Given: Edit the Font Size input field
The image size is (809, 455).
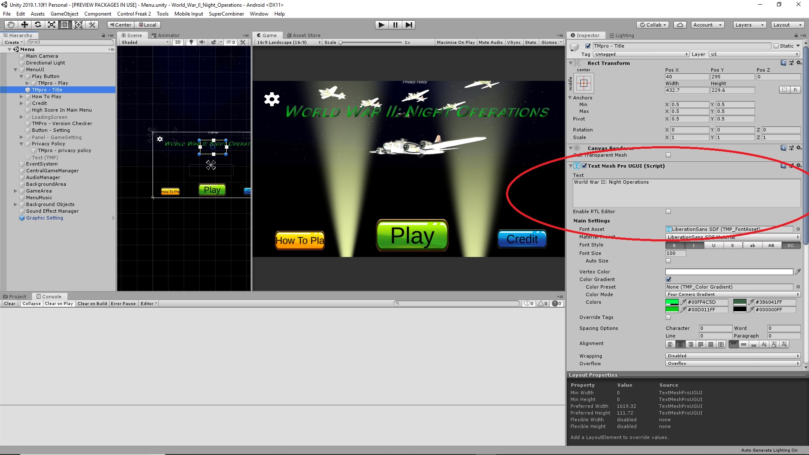Looking at the screenshot, I should (675, 253).
